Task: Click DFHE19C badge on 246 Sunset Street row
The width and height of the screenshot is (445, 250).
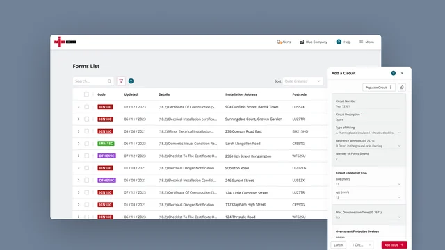Action: 106,181
